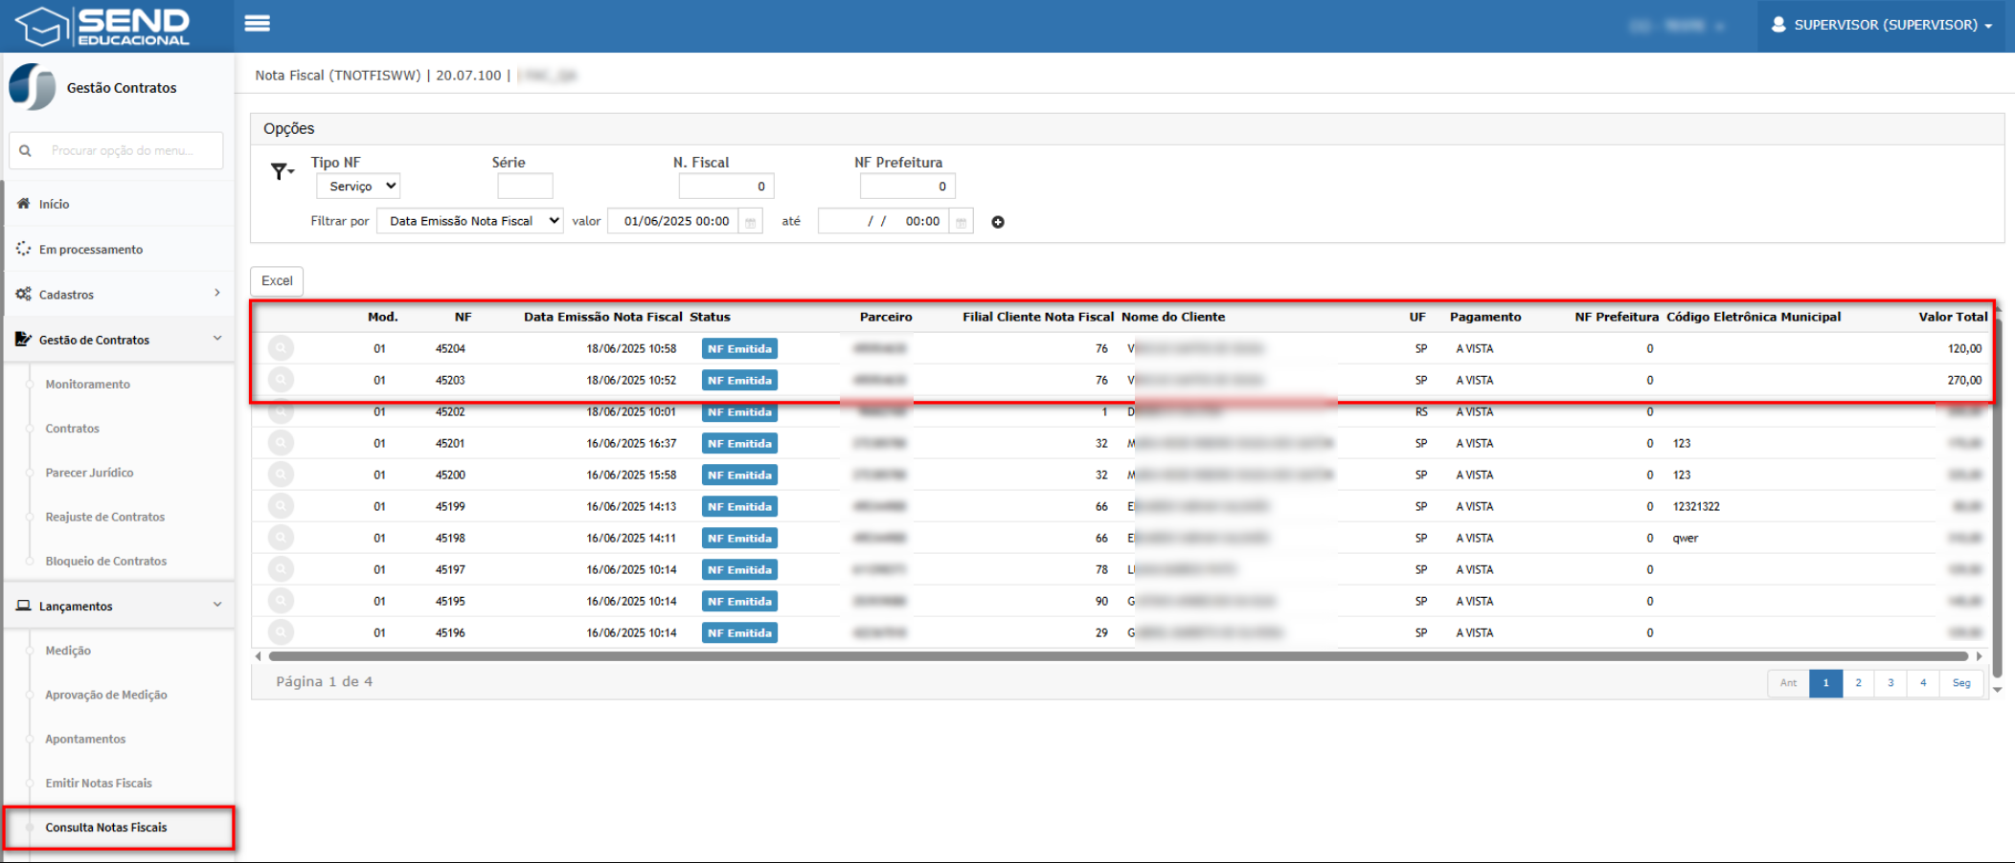Open the Tipo NF Serviço dropdown
2015x863 pixels.
(x=358, y=187)
